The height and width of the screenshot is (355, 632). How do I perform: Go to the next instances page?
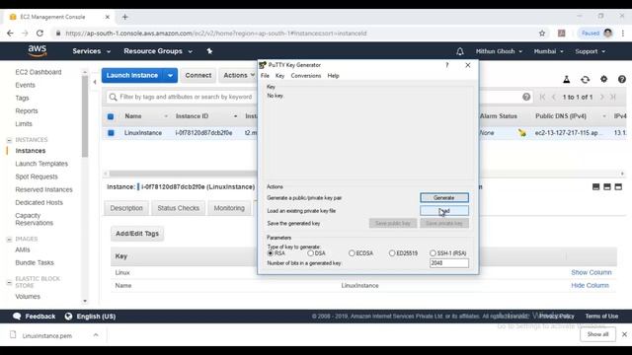click(601, 97)
